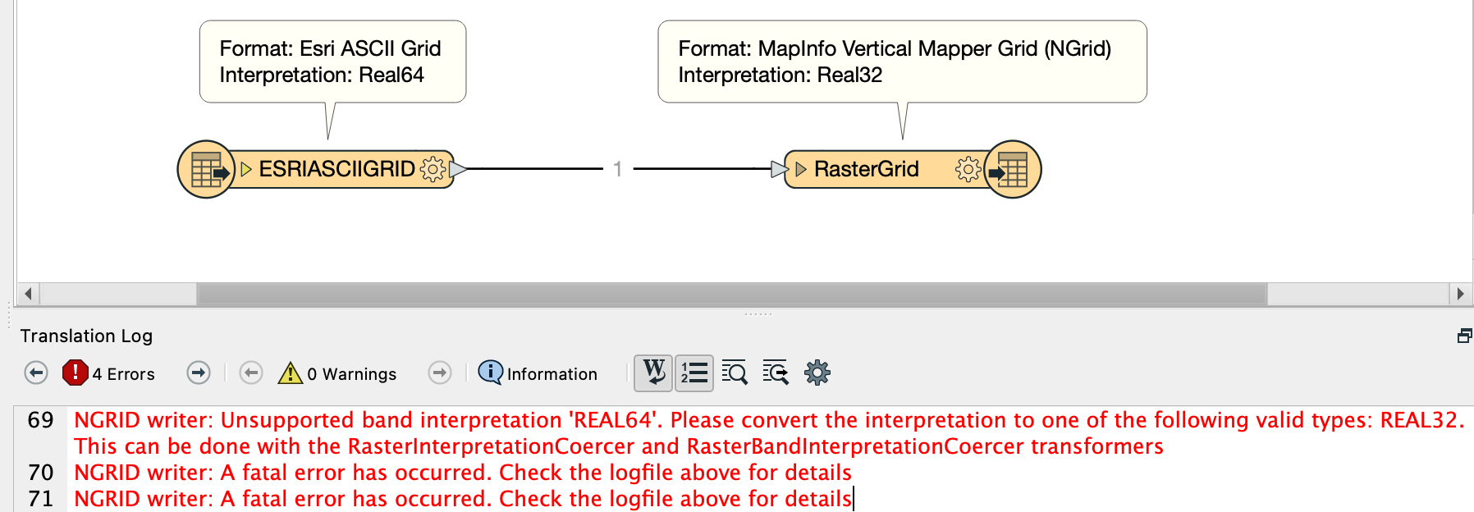Click the RasterGrid writer table icon
This screenshot has height=512, width=1474.
point(1012,170)
